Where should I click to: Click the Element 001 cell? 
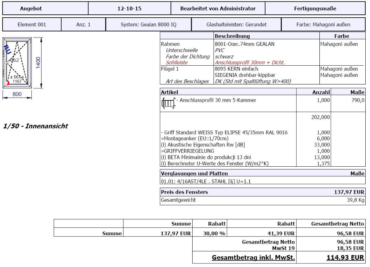click(32, 25)
